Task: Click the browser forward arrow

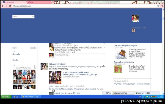Action: [6, 6]
